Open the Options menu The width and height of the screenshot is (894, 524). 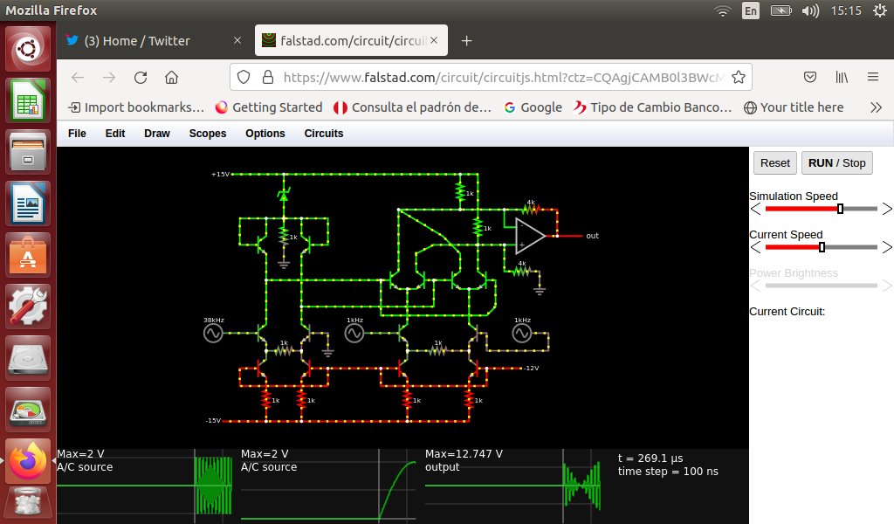265,134
